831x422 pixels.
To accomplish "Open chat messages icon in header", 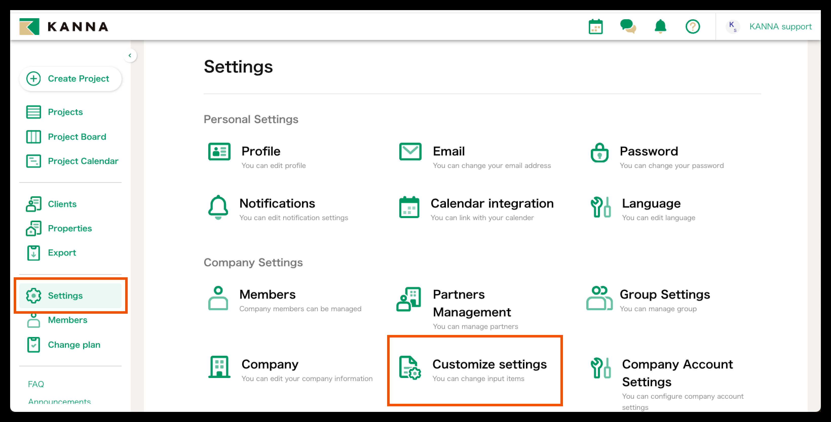I will point(628,26).
